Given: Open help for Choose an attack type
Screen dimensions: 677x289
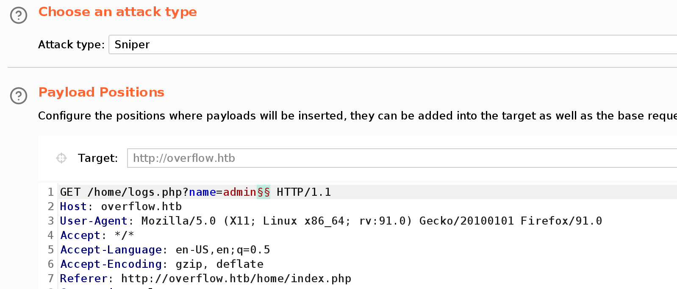Looking at the screenshot, I should (19, 16).
